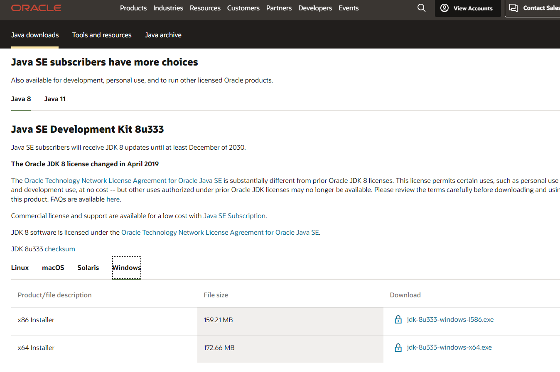
Task: Click the 'Java SE Development Kit 8u333' heading
Action: click(x=87, y=129)
